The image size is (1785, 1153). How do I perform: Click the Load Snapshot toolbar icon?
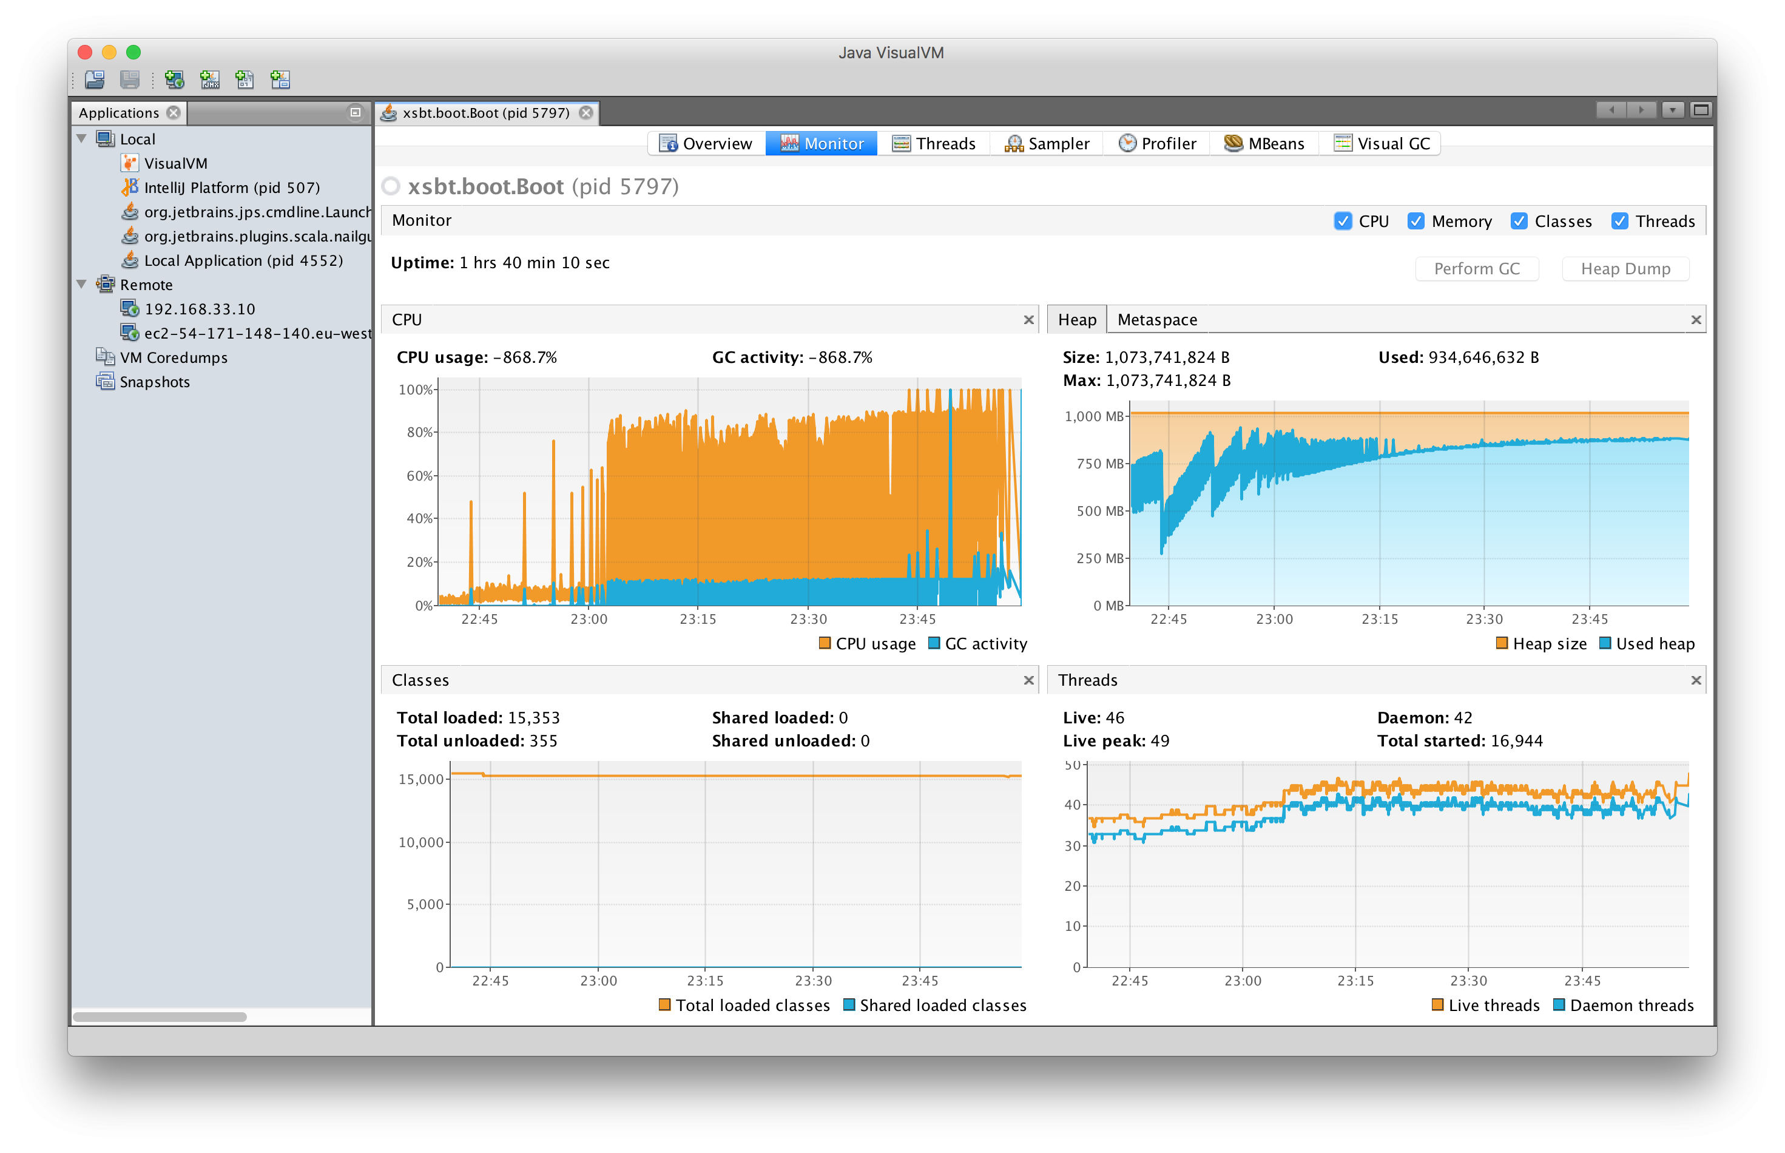coord(95,79)
